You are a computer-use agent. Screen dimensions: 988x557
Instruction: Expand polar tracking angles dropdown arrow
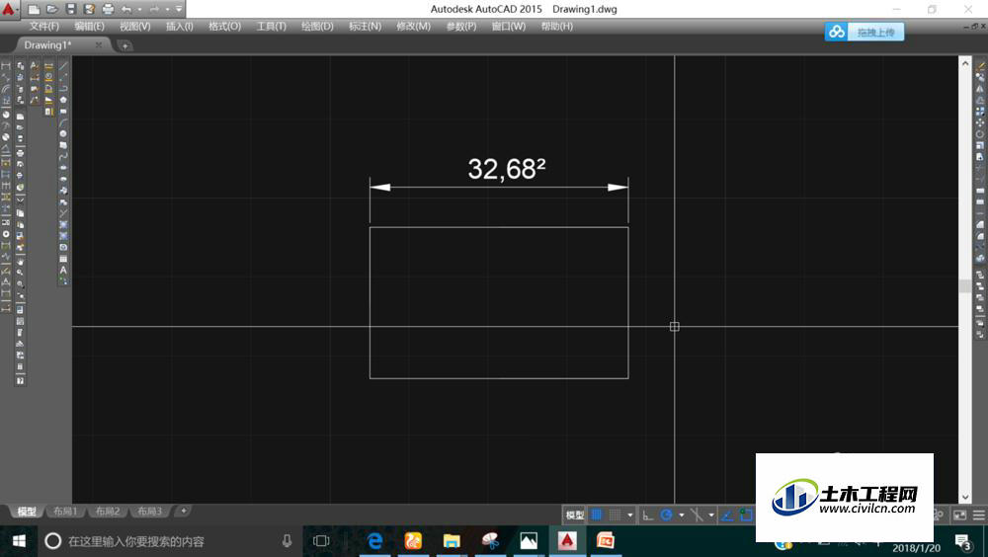pyautogui.click(x=681, y=515)
